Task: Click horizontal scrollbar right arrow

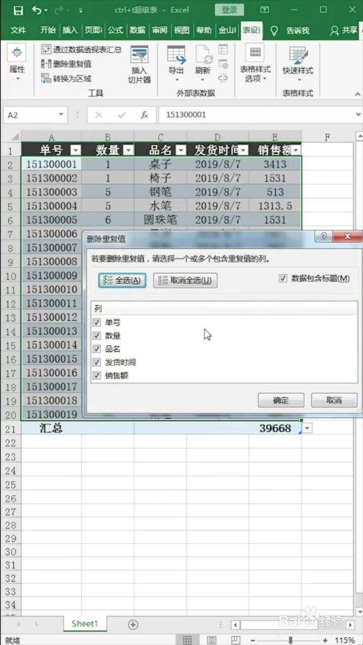Action: 350,624
